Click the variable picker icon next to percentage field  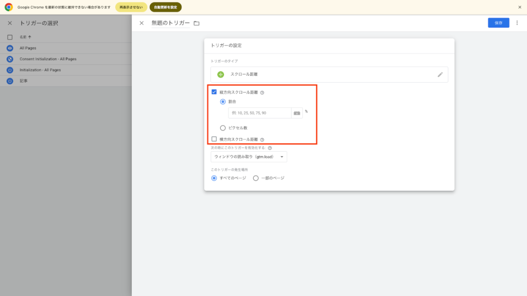tap(296, 113)
